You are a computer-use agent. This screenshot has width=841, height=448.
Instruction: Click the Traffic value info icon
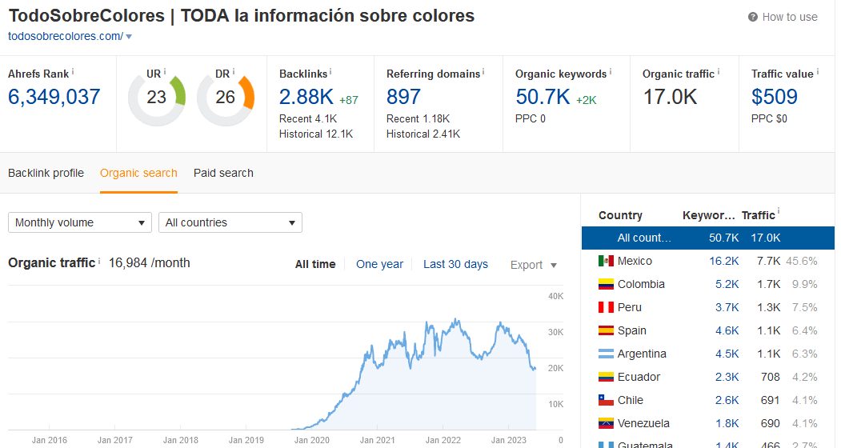(818, 71)
